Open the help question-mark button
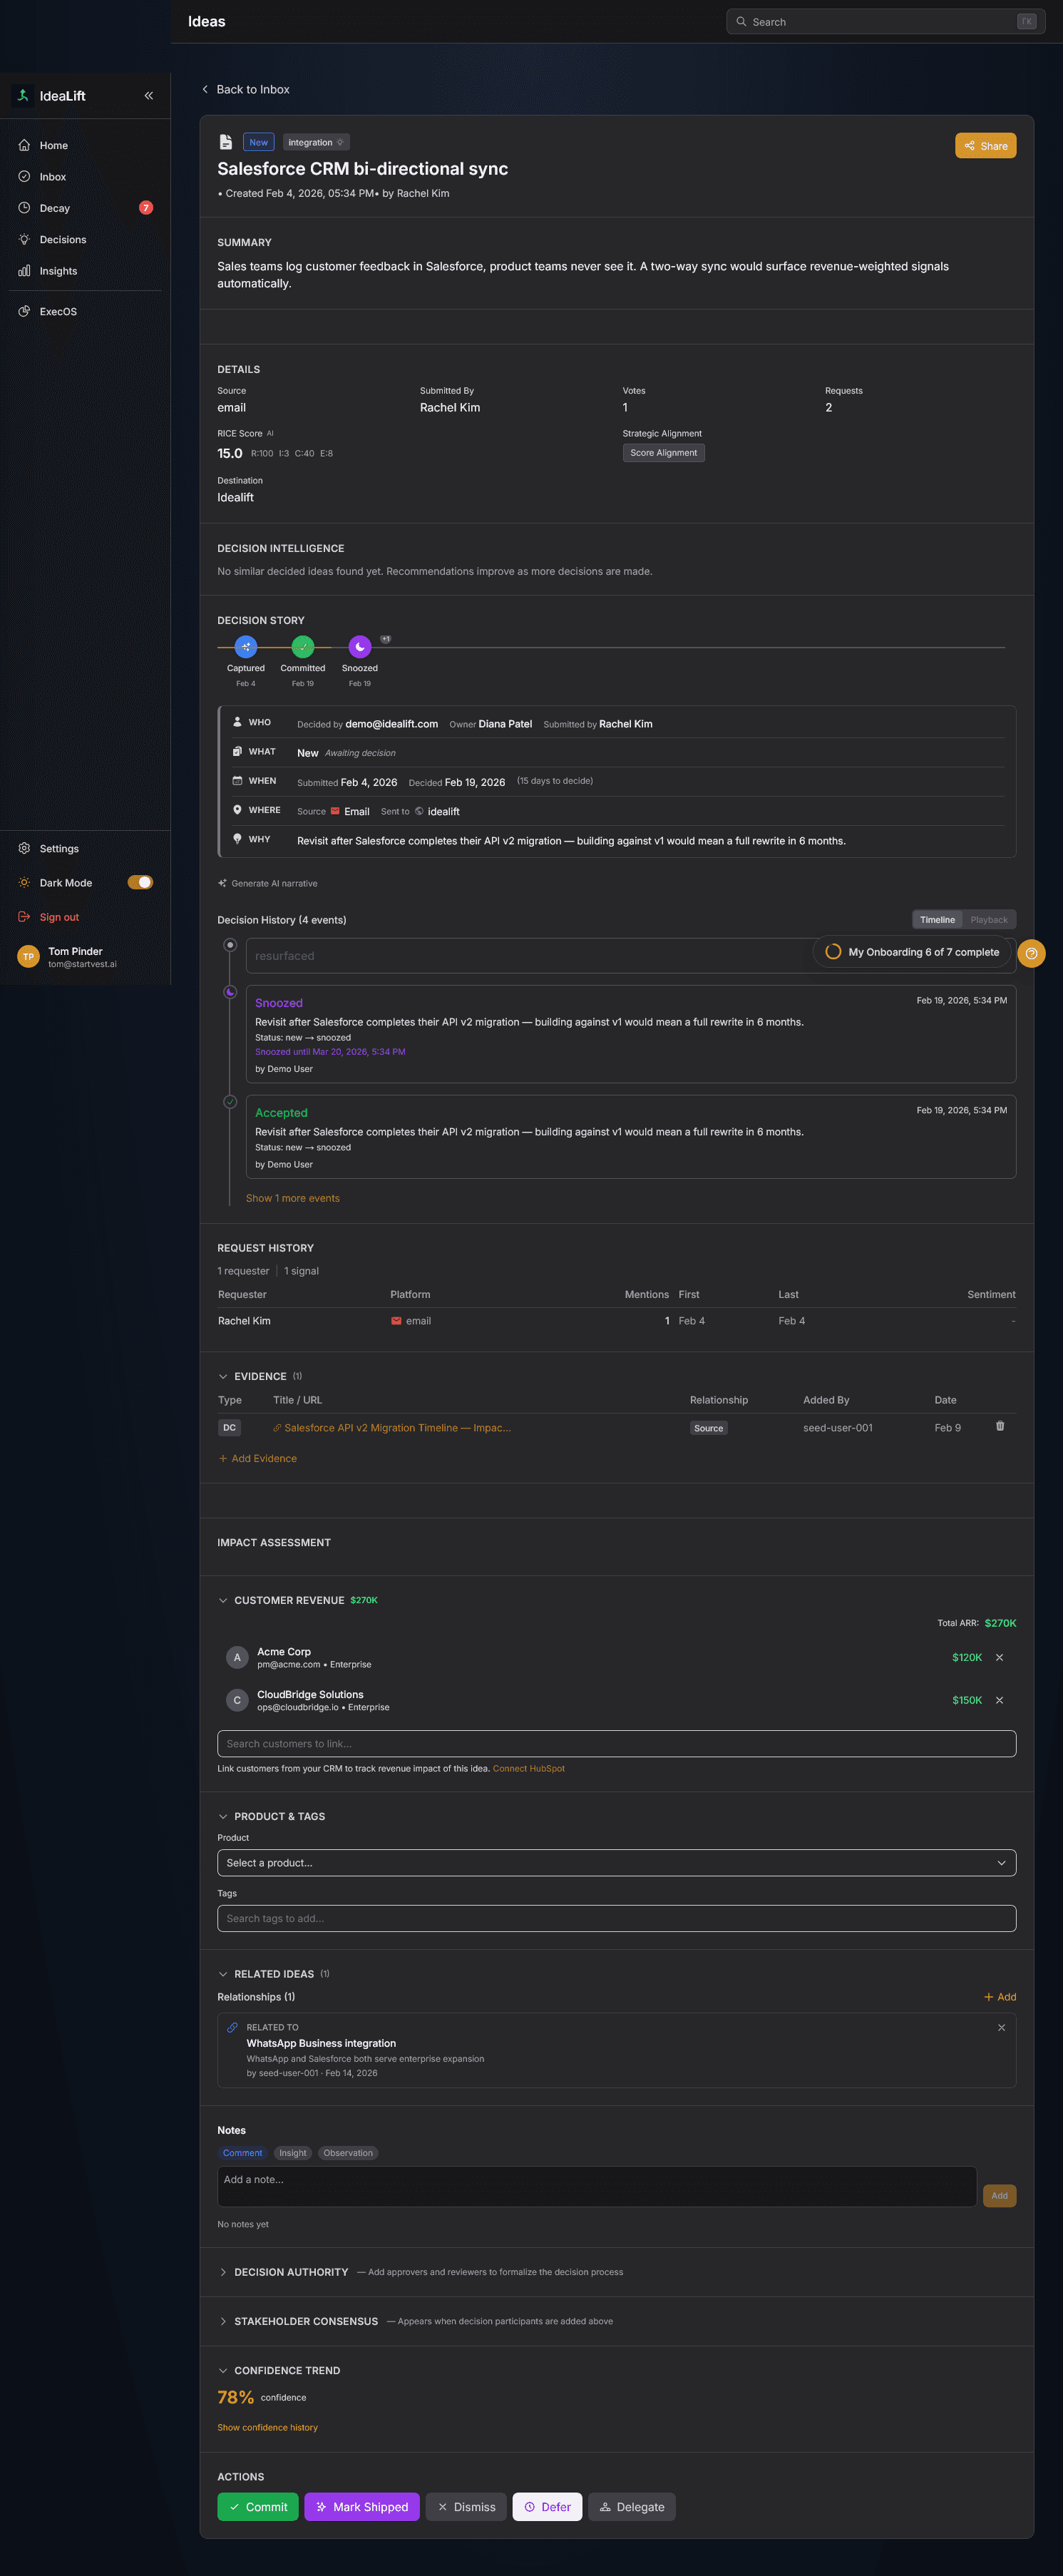 click(x=1031, y=953)
